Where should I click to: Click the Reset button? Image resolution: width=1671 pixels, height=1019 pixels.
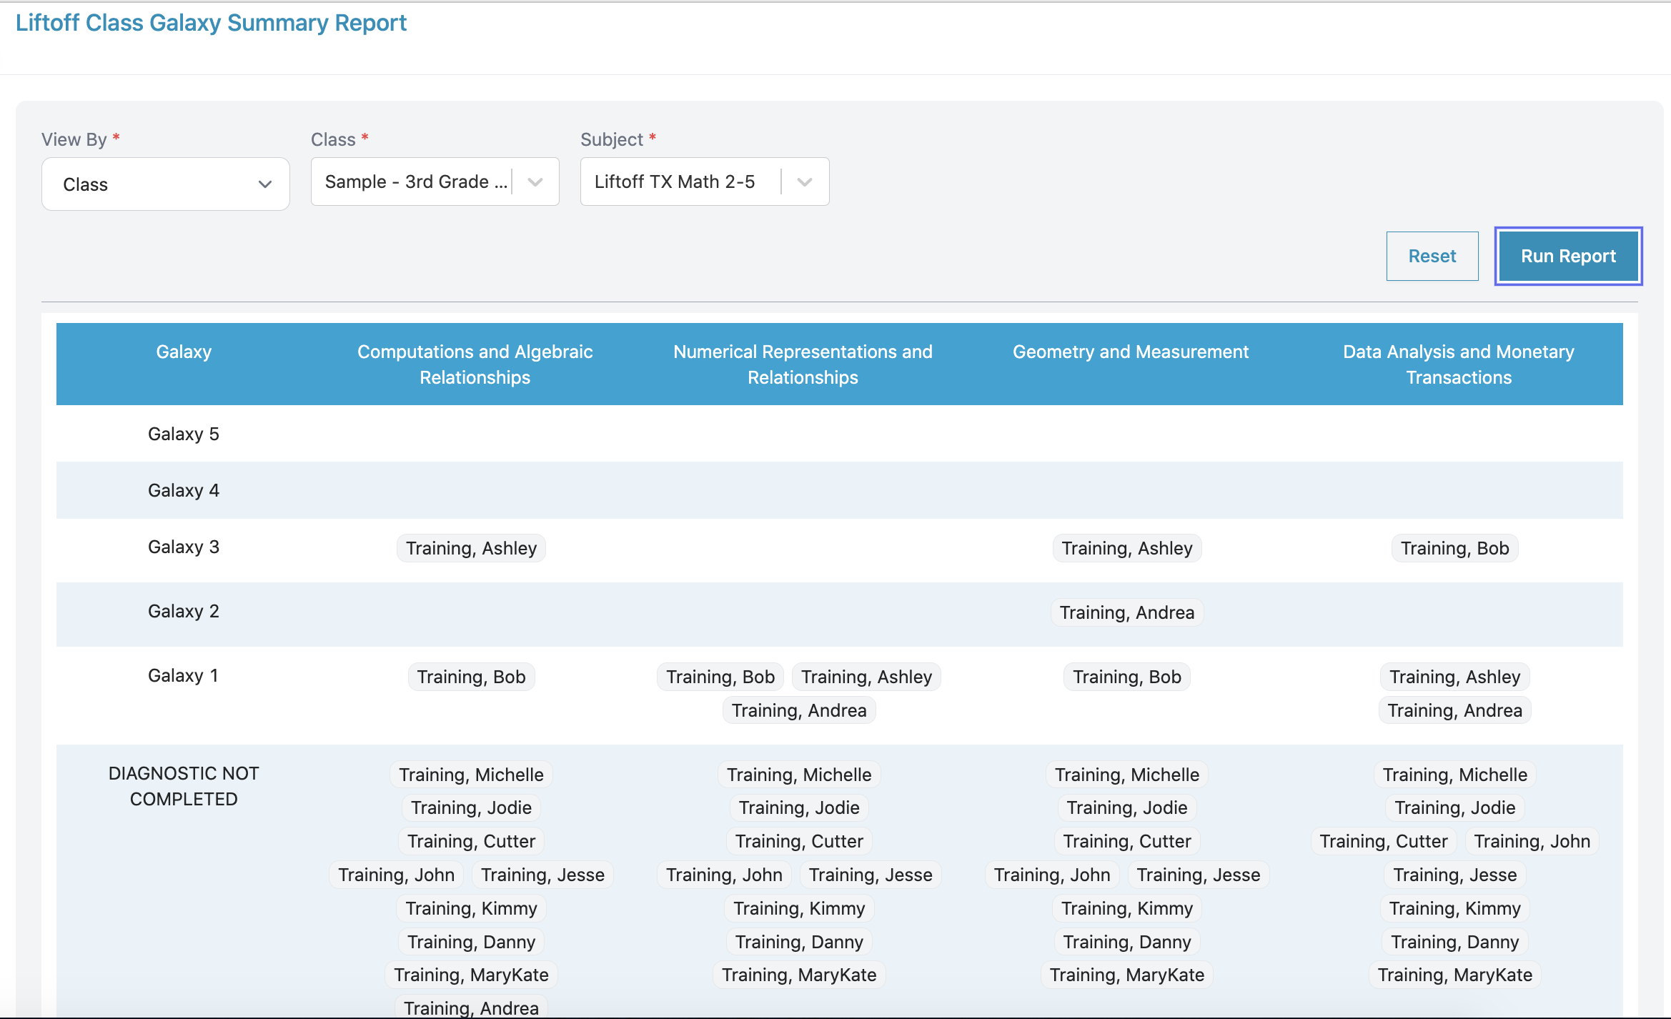pos(1432,257)
